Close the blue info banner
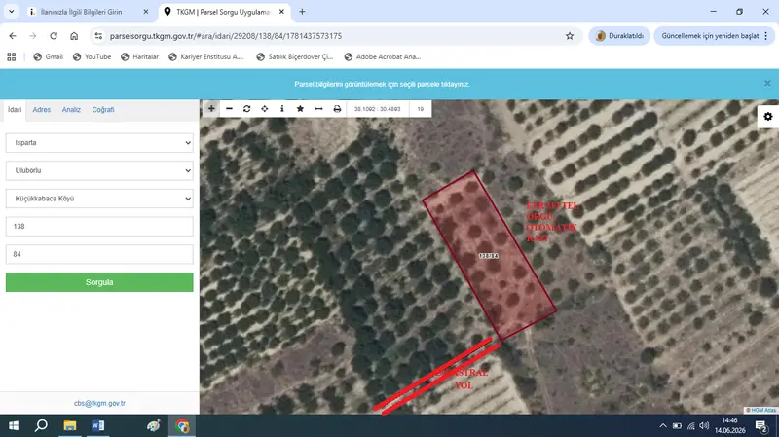This screenshot has height=437, width=779. point(767,84)
